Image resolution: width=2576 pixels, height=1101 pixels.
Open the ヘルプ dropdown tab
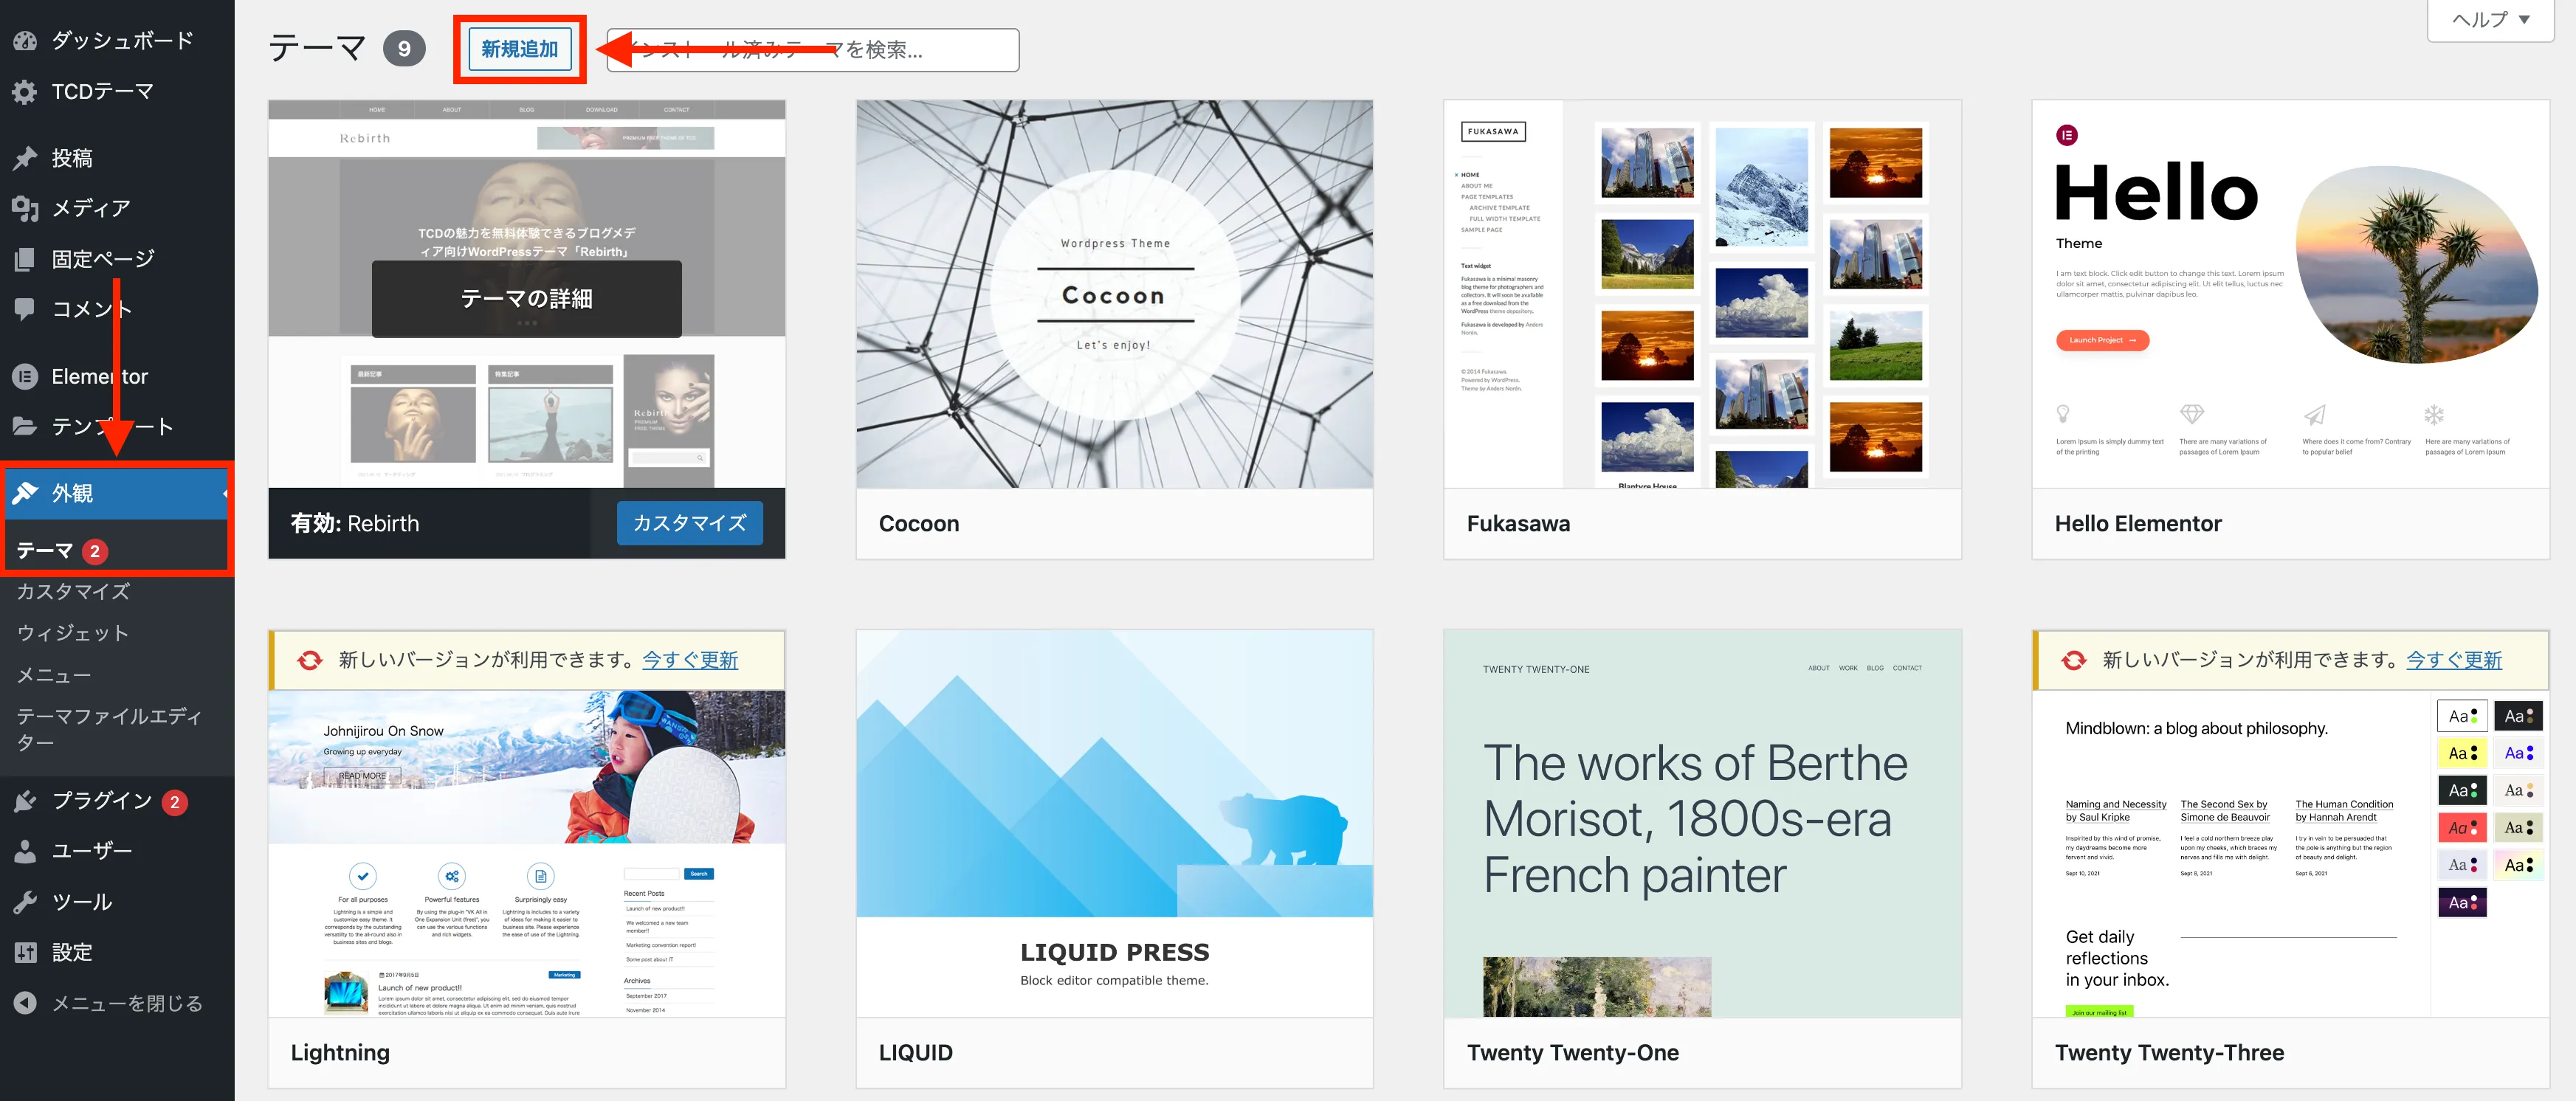tap(2491, 20)
